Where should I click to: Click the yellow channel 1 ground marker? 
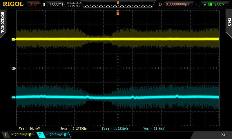pyautogui.click(x=14, y=39)
